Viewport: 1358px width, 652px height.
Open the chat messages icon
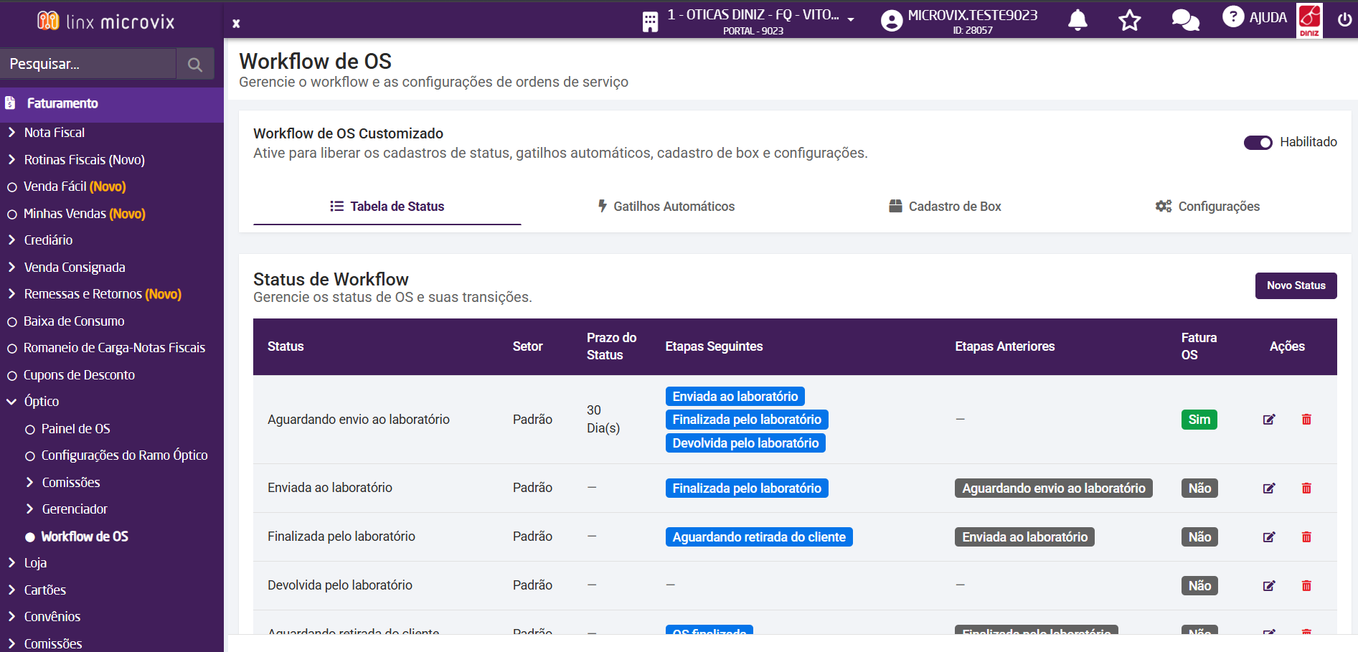click(x=1185, y=20)
